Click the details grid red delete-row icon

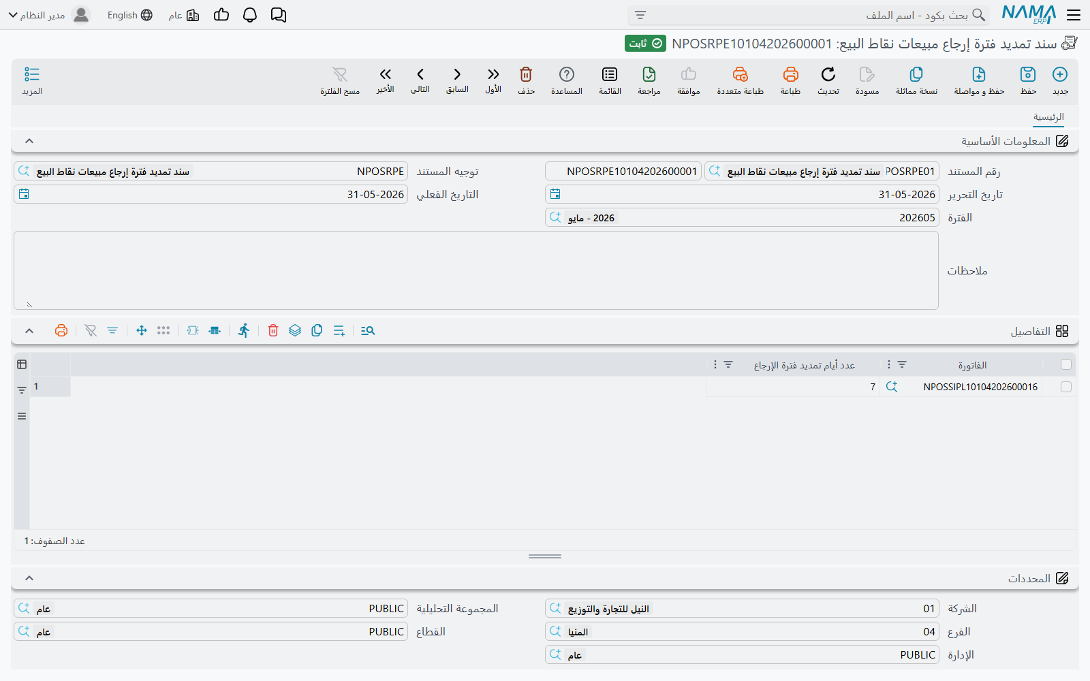pos(273,330)
